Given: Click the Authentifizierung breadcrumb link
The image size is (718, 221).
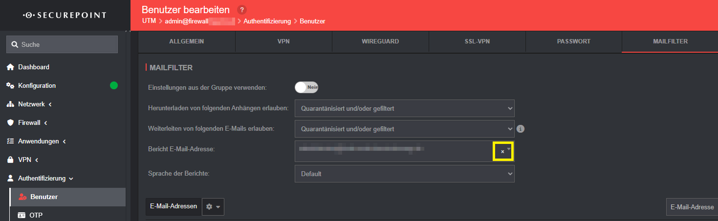Looking at the screenshot, I should (267, 21).
